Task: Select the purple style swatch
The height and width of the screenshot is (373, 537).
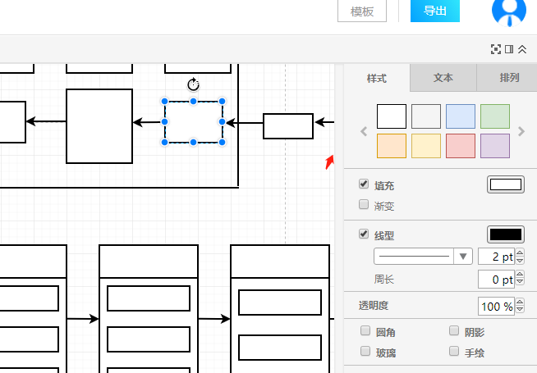Action: pos(495,146)
